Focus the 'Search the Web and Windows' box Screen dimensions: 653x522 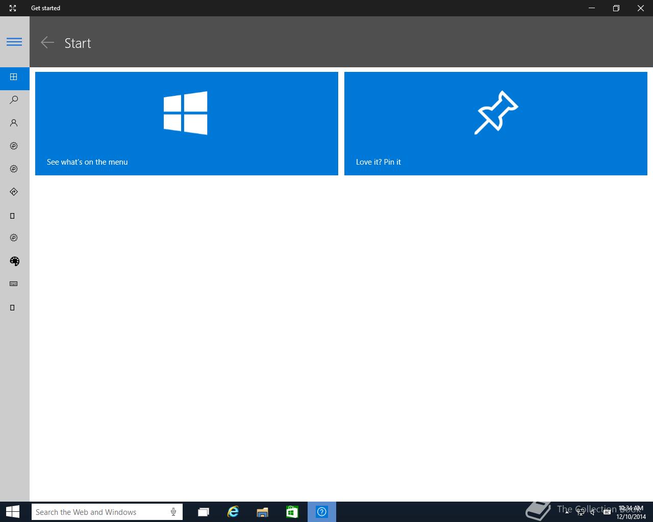coord(107,512)
